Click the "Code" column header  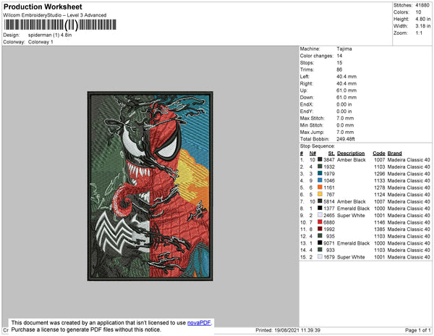(x=378, y=154)
